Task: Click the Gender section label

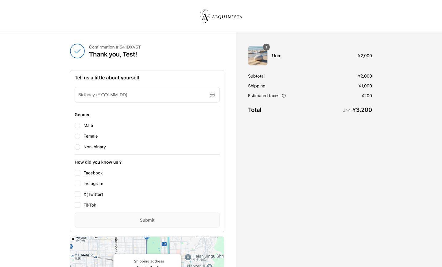Action: pyautogui.click(x=82, y=115)
